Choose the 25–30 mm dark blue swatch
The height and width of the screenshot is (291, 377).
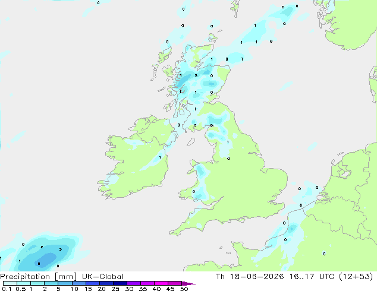coord(120,283)
